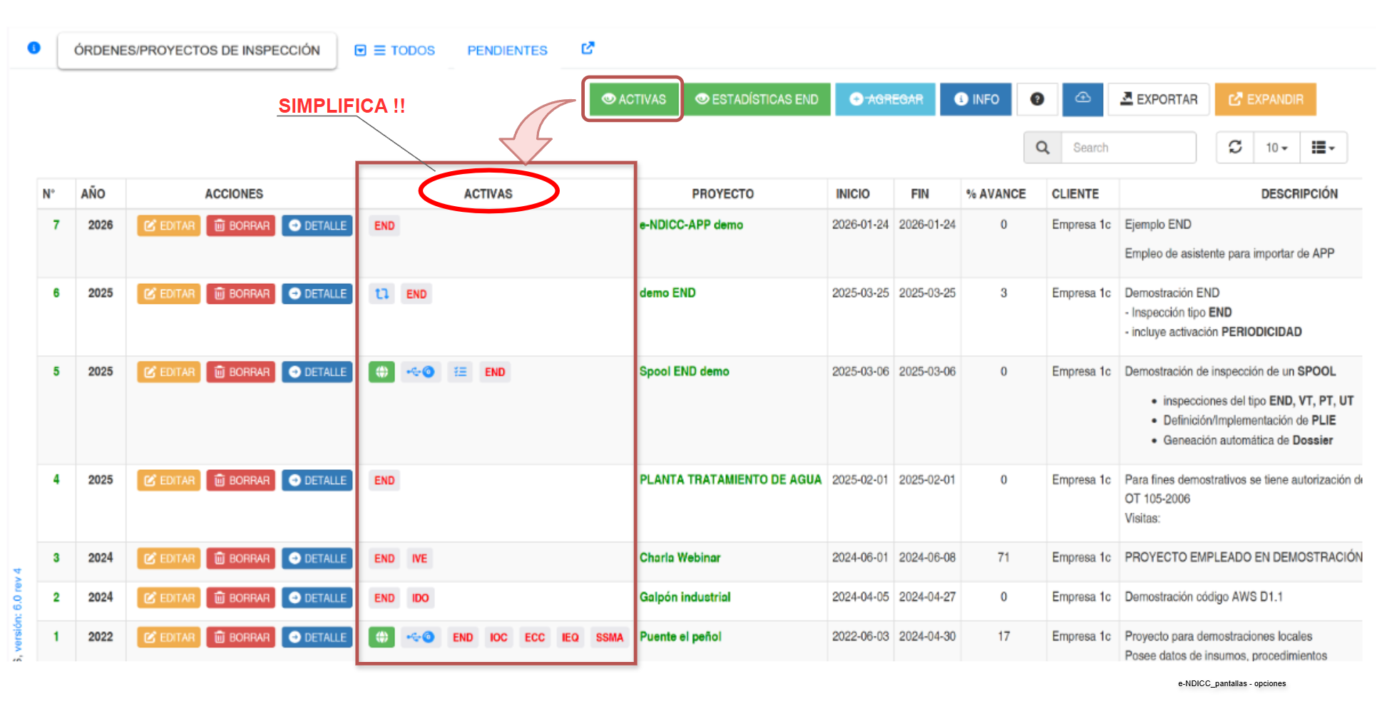Click EDITAR for project number 7
The height and width of the screenshot is (704, 1377).
click(169, 225)
